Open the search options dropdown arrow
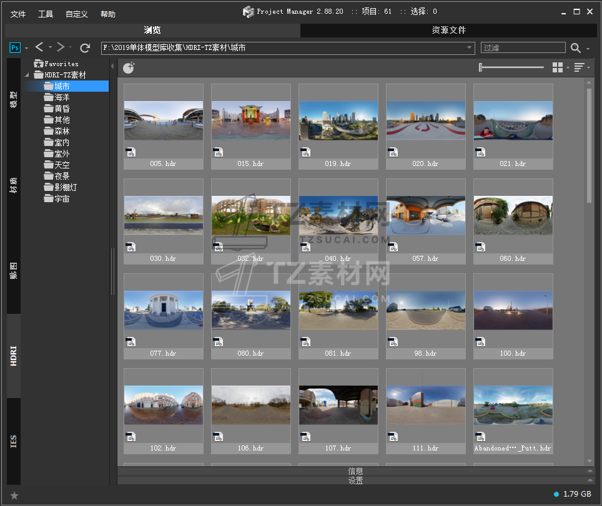The image size is (602, 506). pos(588,49)
